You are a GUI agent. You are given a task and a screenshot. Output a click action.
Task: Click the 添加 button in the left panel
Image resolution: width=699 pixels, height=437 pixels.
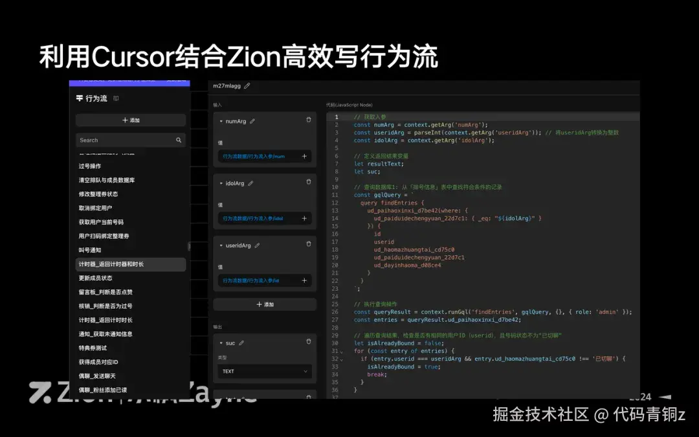click(131, 120)
